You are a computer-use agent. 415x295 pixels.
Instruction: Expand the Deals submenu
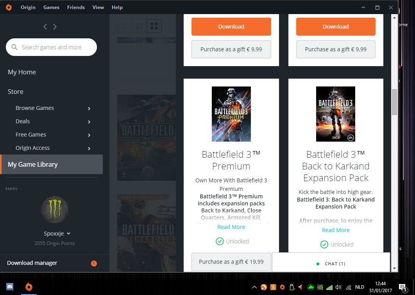[x=89, y=122]
